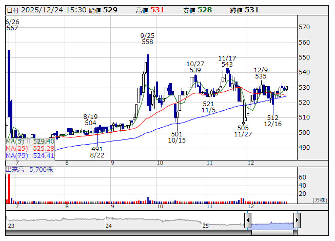The width and height of the screenshot is (335, 241).
Task: Click year 23 in the navigator
Action: pyautogui.click(x=11, y=226)
